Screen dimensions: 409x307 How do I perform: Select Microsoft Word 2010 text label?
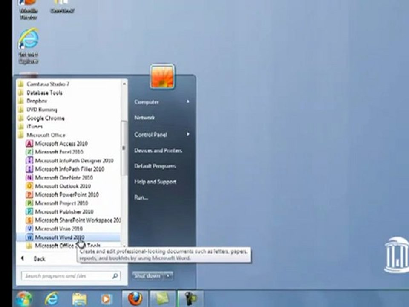[60, 237]
